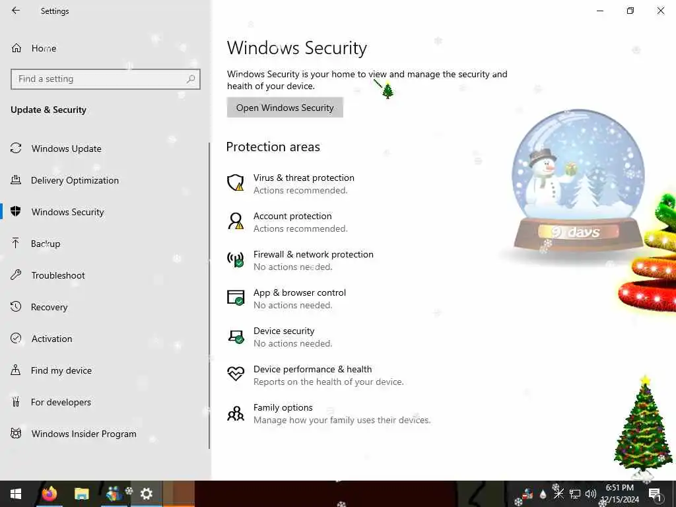Open Windows Insider Program page
676x507 pixels.
73,434
